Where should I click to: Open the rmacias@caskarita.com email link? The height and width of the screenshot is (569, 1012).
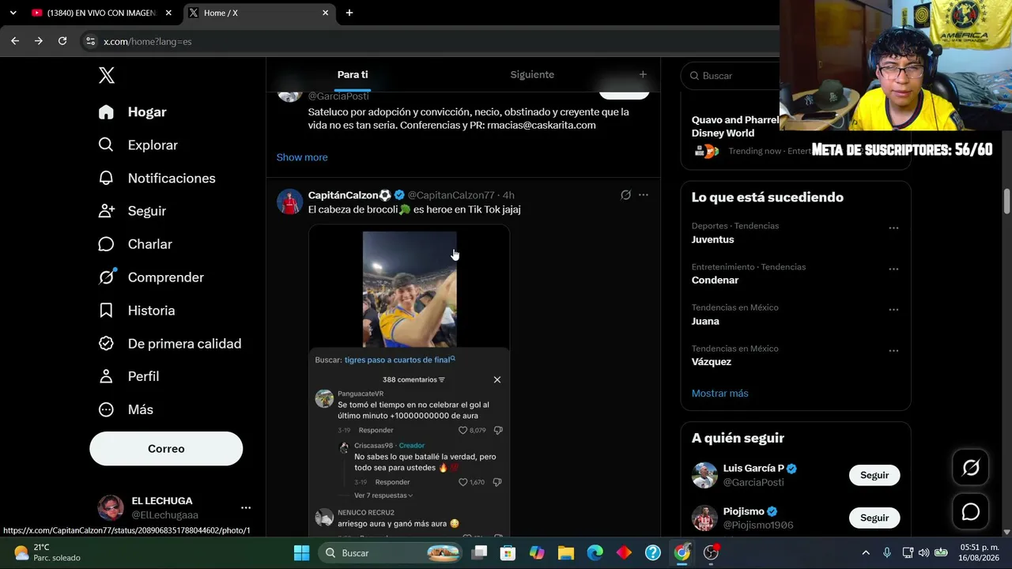[x=542, y=125]
